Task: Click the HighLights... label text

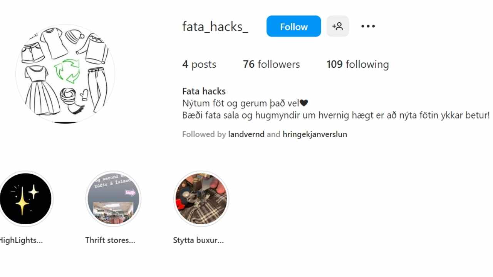Action: click(20, 240)
